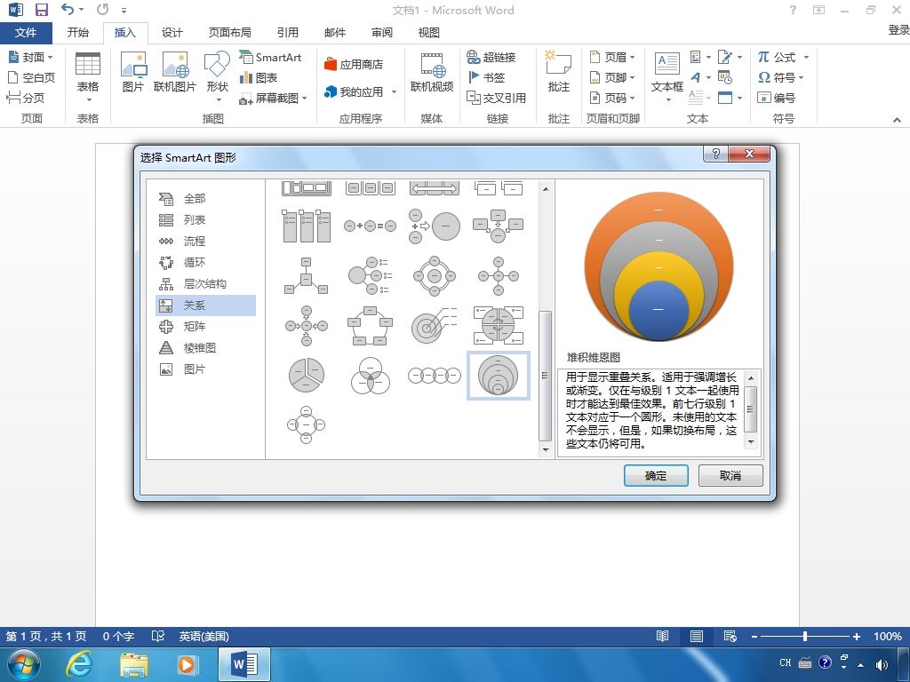Launch Internet Explorer from taskbar
Screen dimensions: 910x682
[x=78, y=664]
